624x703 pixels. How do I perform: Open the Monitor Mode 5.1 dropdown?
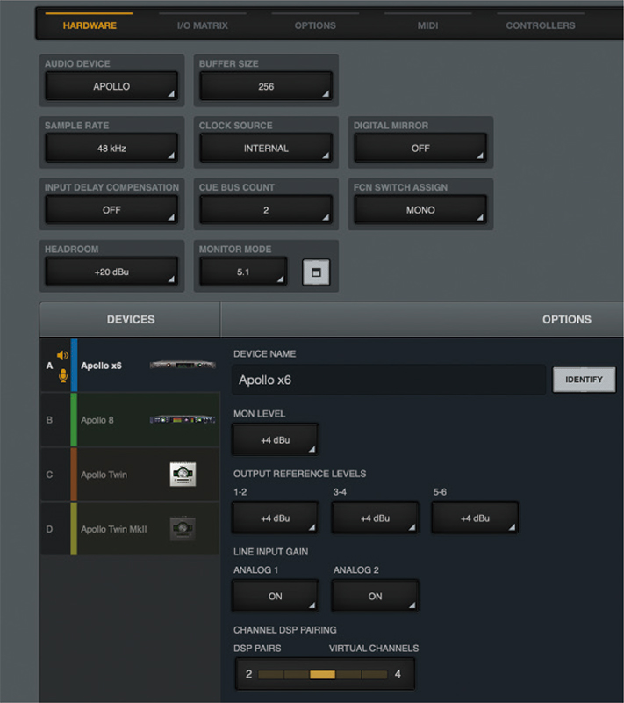(x=243, y=272)
